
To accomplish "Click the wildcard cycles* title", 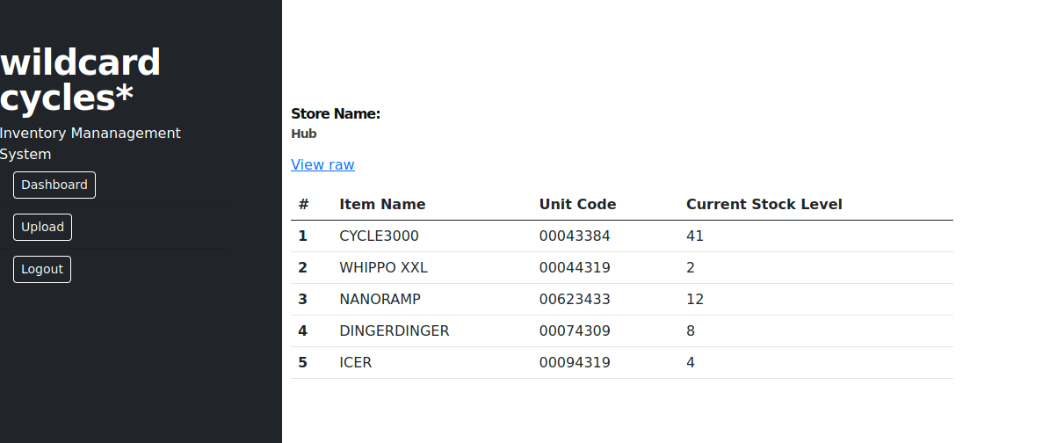I will [x=80, y=80].
